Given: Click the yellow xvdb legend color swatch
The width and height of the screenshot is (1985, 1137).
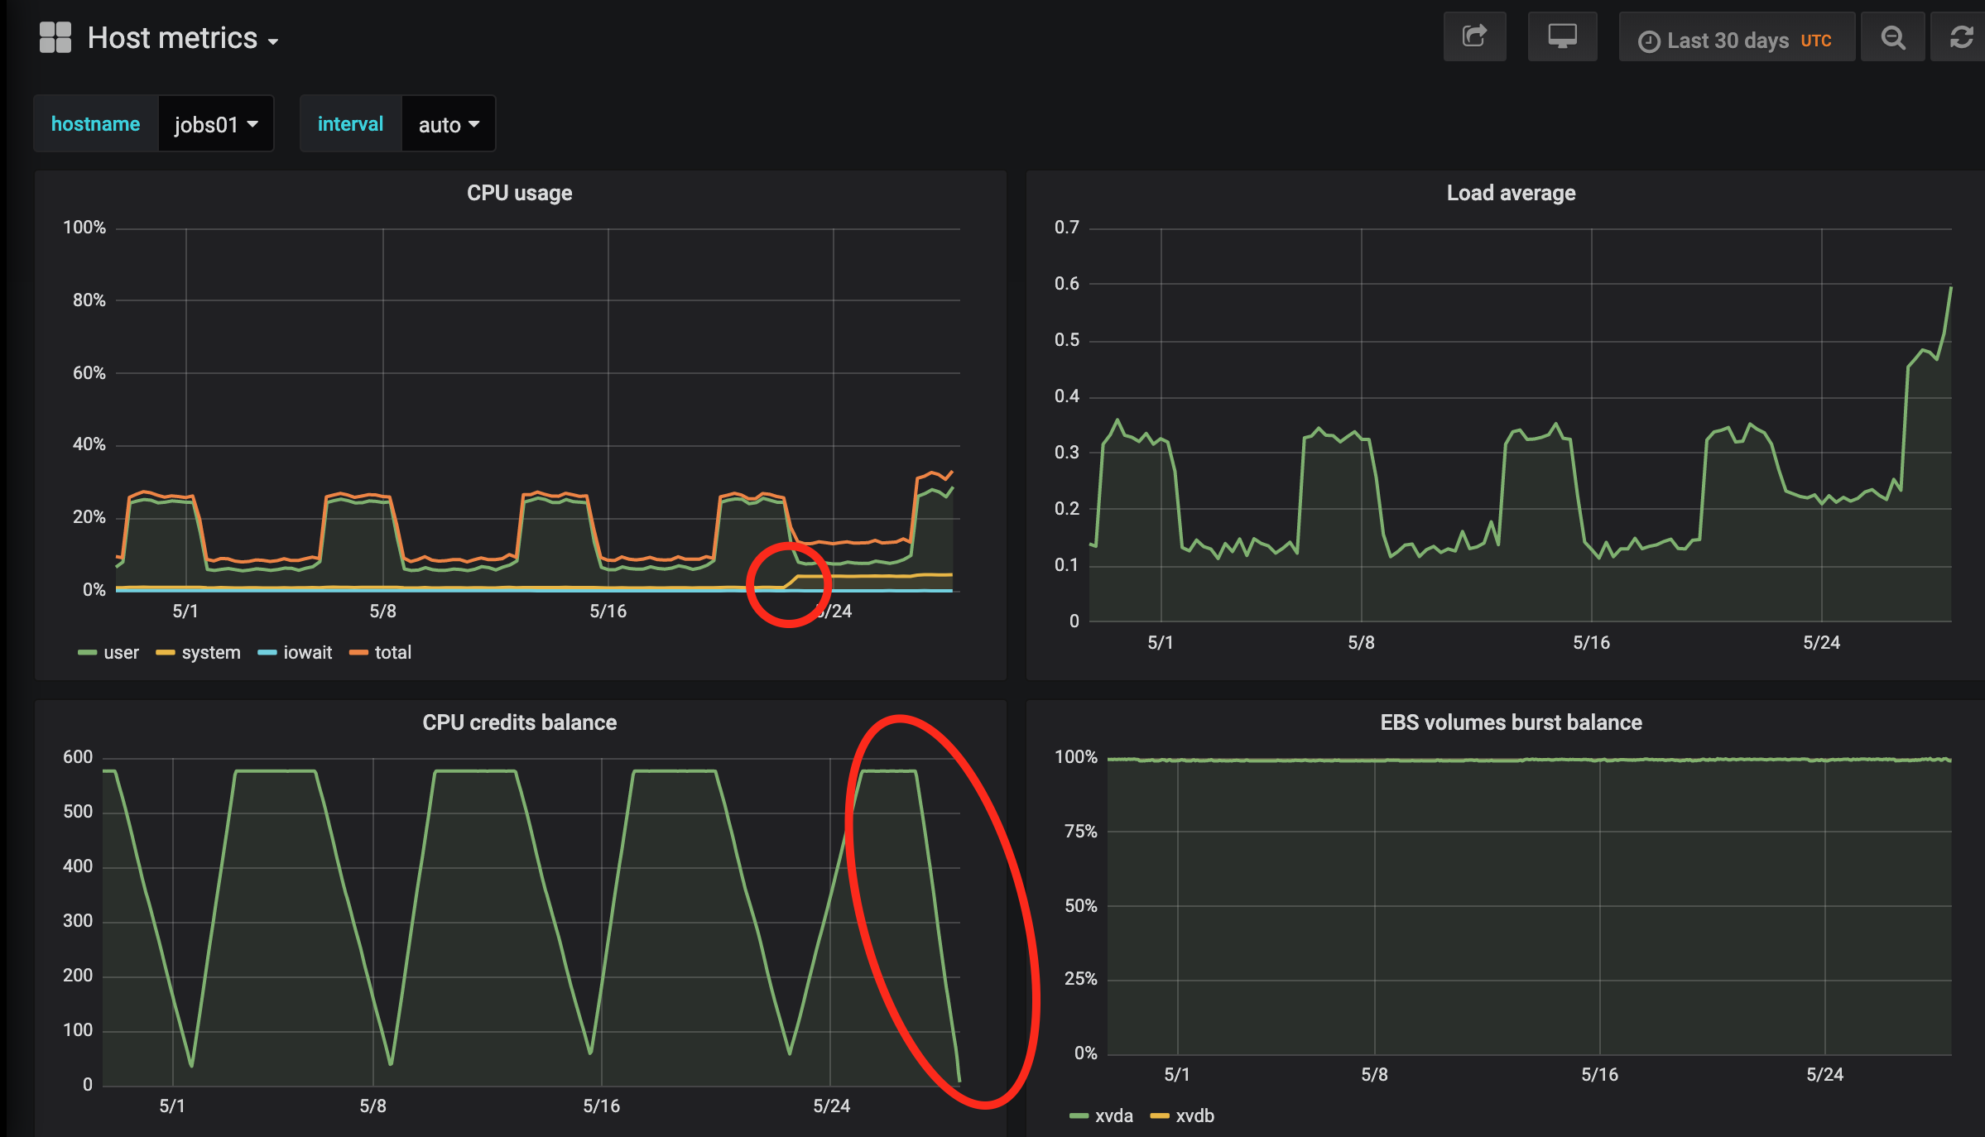Looking at the screenshot, I should point(1160,1117).
